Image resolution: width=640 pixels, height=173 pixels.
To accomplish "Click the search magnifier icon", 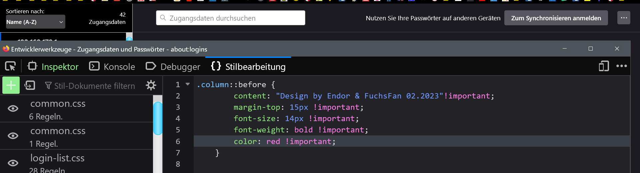I will click(163, 18).
